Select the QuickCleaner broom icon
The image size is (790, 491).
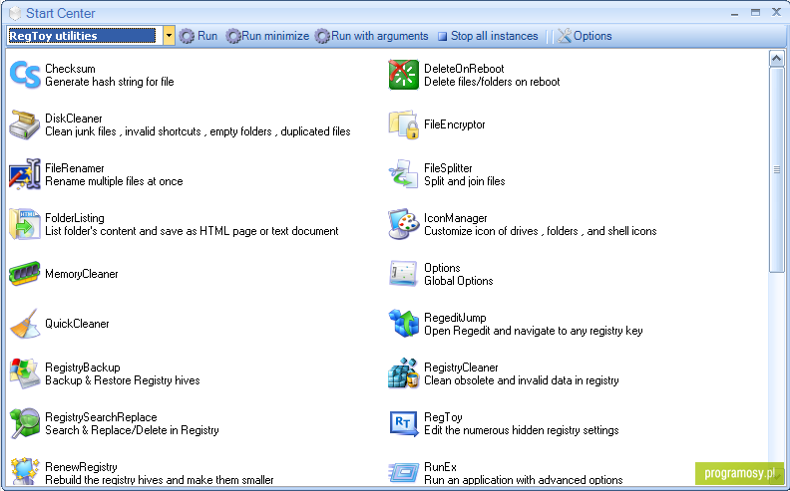click(x=25, y=324)
